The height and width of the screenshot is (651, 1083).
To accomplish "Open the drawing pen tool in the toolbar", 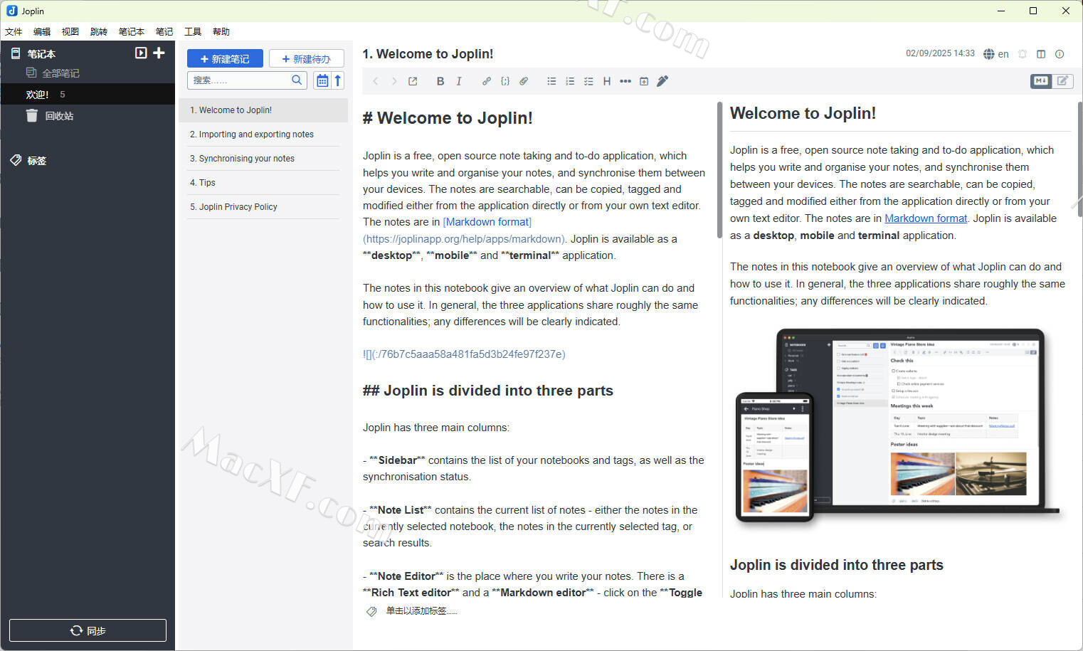I will point(662,81).
